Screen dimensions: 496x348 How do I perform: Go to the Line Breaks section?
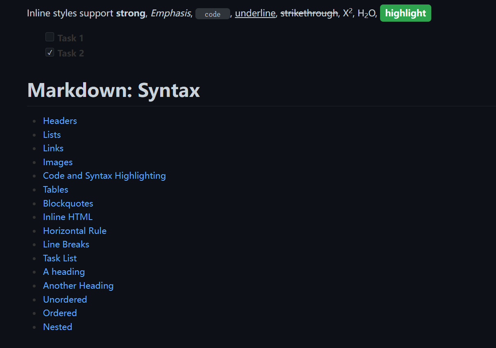(66, 244)
